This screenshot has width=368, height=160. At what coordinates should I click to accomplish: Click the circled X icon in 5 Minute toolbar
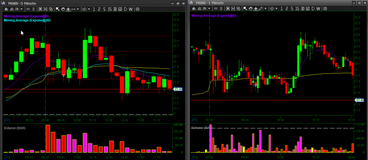click(x=137, y=9)
